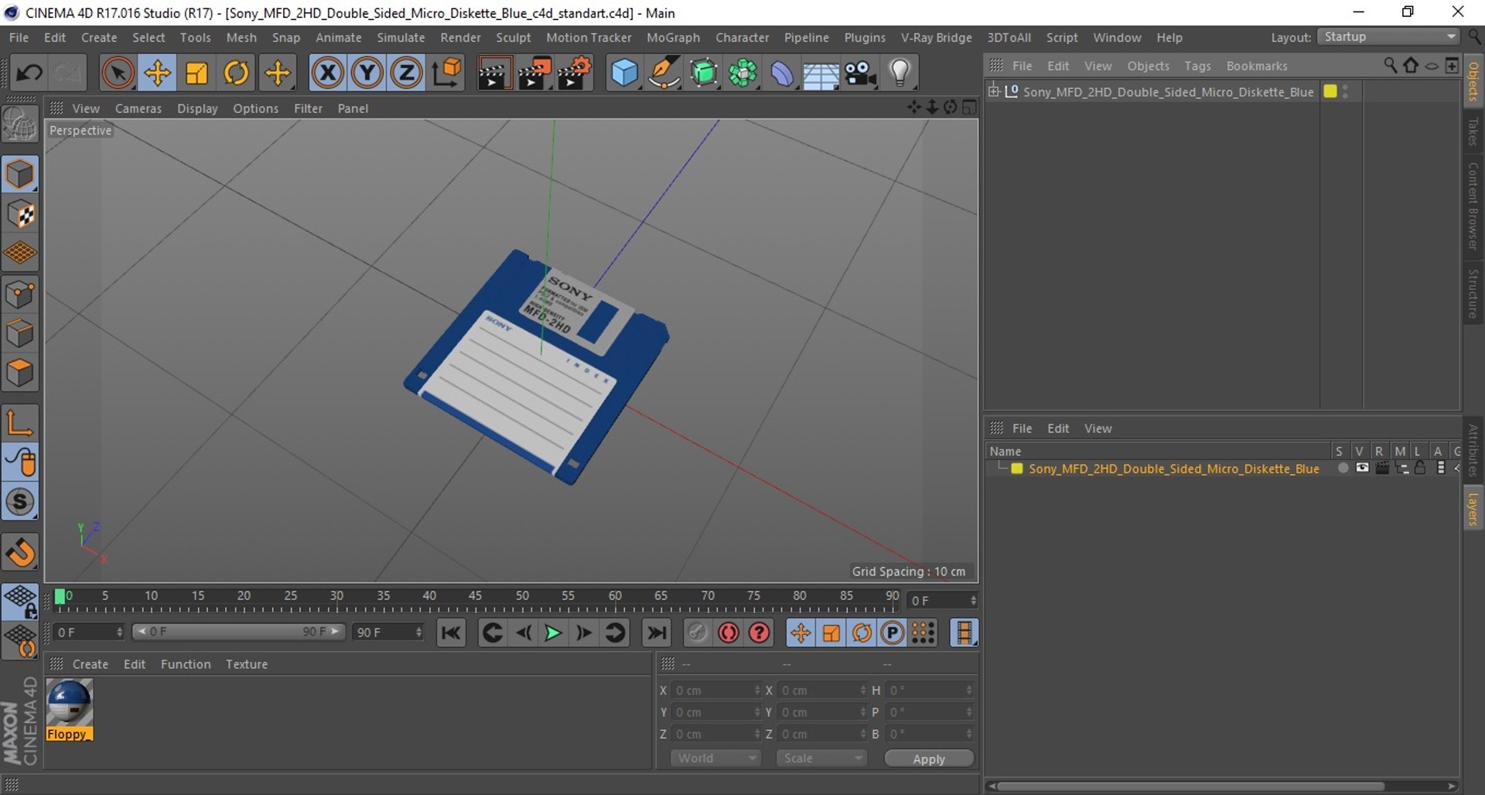
Task: Add a Cube primitive object
Action: point(624,73)
